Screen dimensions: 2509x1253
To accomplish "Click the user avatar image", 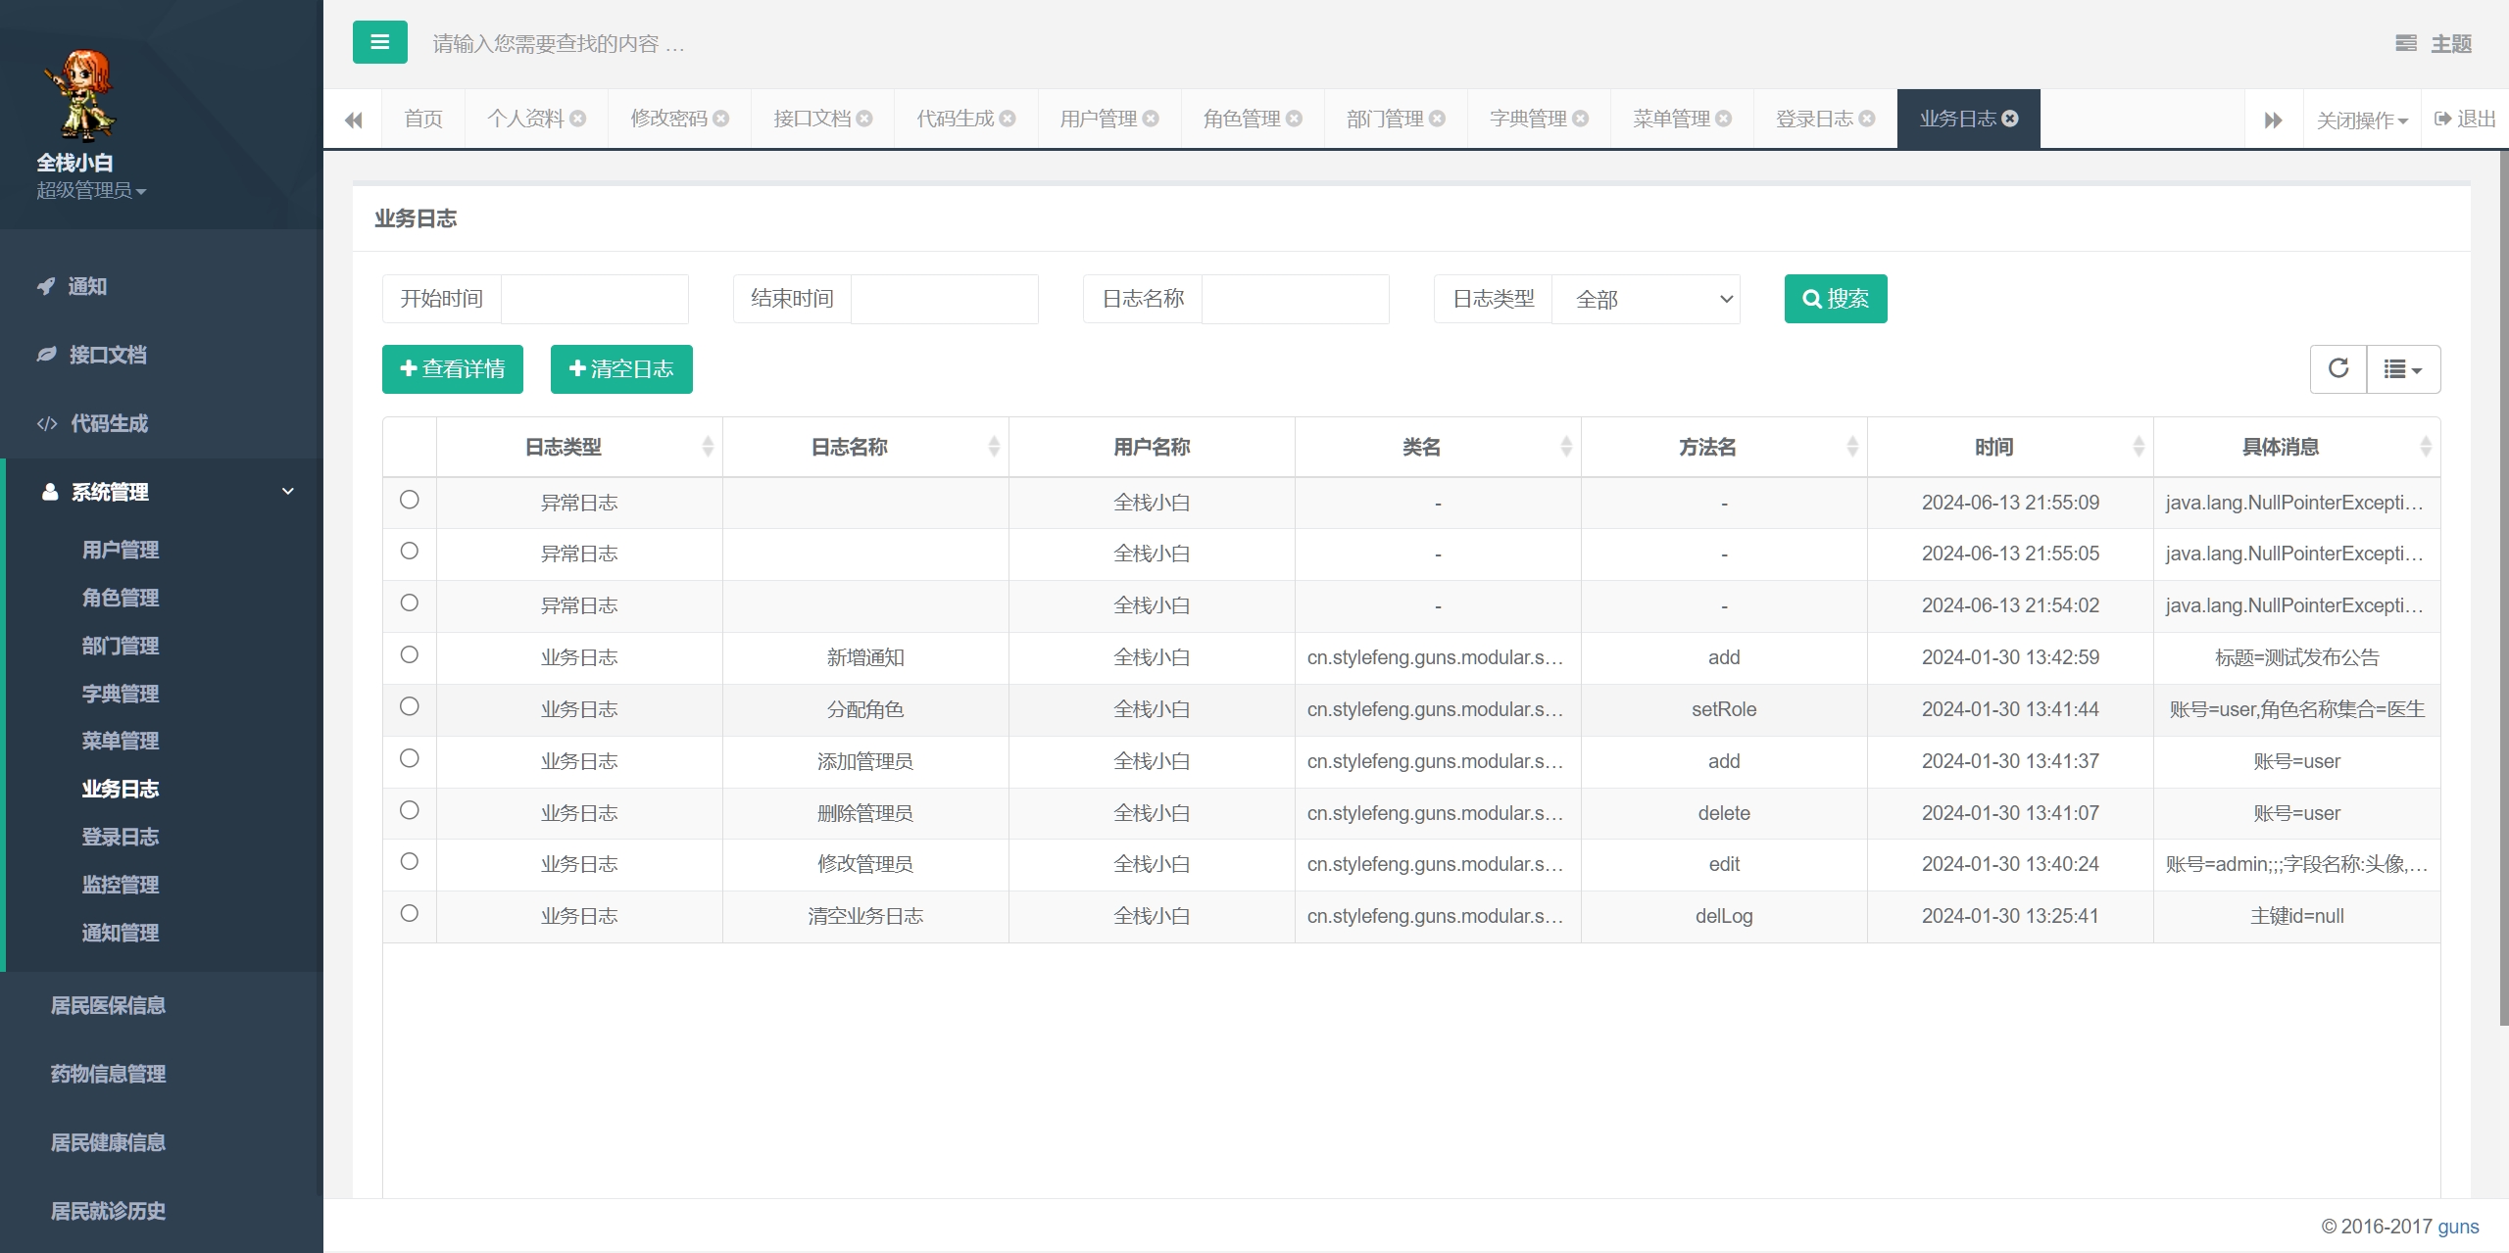I will 82,95.
